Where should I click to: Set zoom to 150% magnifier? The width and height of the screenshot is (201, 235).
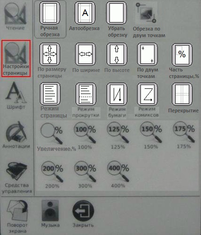pos(151,133)
